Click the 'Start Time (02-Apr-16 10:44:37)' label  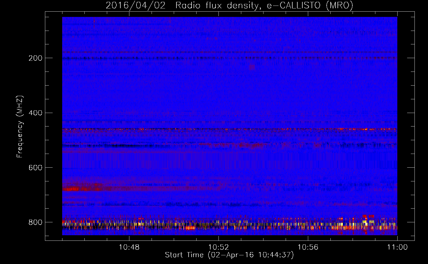[229, 255]
